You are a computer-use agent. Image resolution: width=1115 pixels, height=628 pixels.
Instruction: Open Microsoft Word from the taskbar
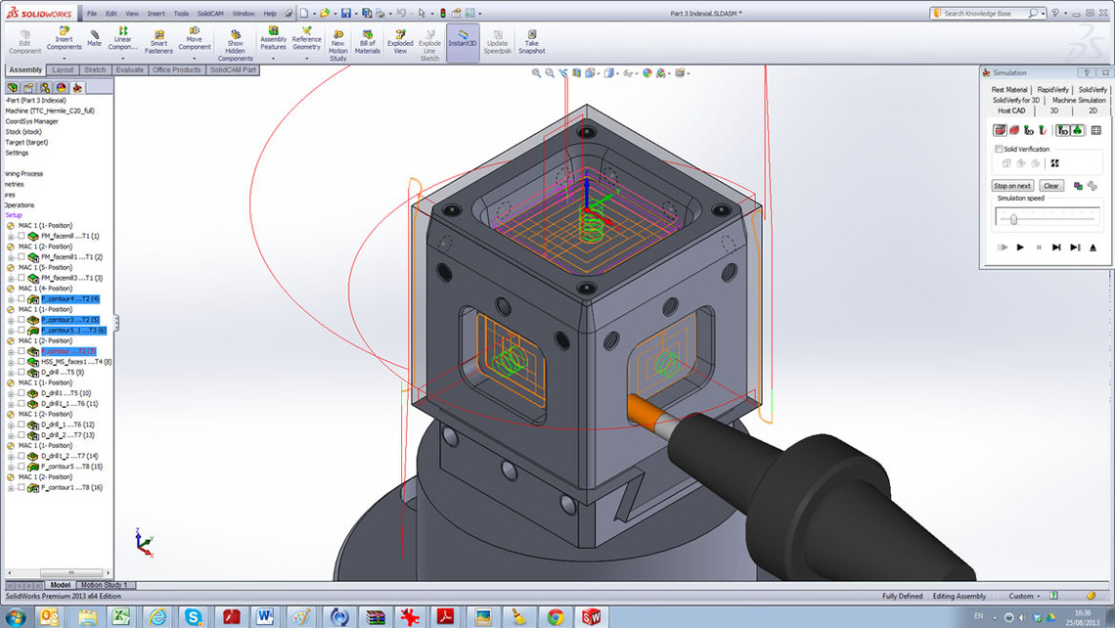click(265, 616)
